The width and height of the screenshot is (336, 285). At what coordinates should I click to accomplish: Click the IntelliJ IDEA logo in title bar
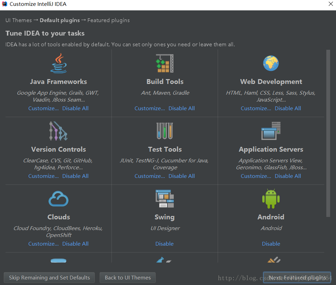(4, 4)
